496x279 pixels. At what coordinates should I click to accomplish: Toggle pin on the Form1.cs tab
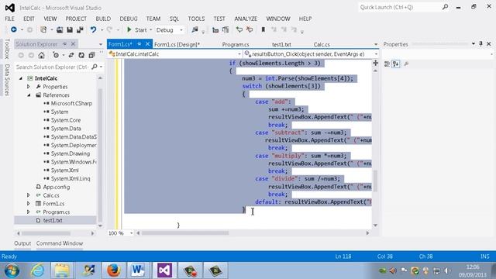pos(139,44)
